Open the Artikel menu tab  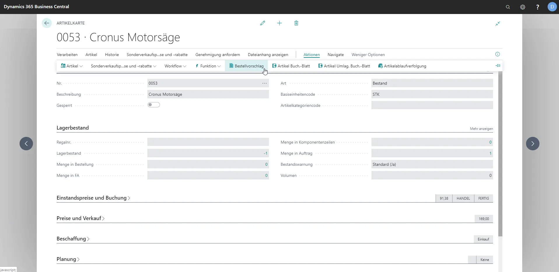click(91, 55)
